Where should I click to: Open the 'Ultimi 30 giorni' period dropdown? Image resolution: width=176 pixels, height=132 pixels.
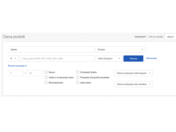109,58
